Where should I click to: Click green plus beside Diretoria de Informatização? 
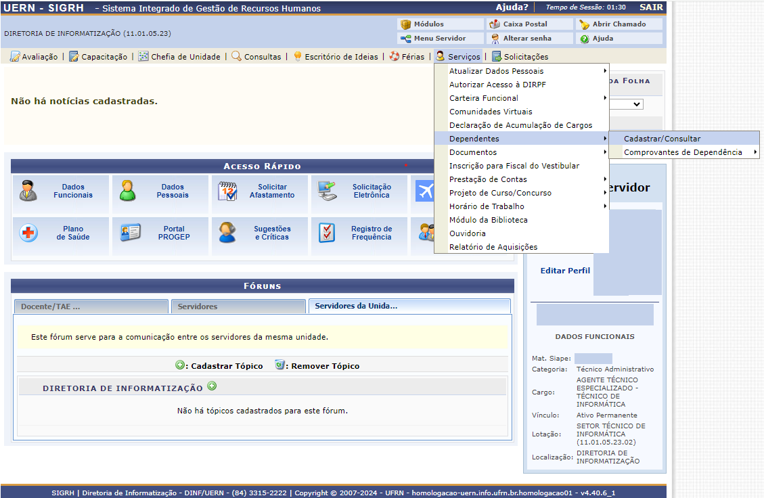coord(212,386)
